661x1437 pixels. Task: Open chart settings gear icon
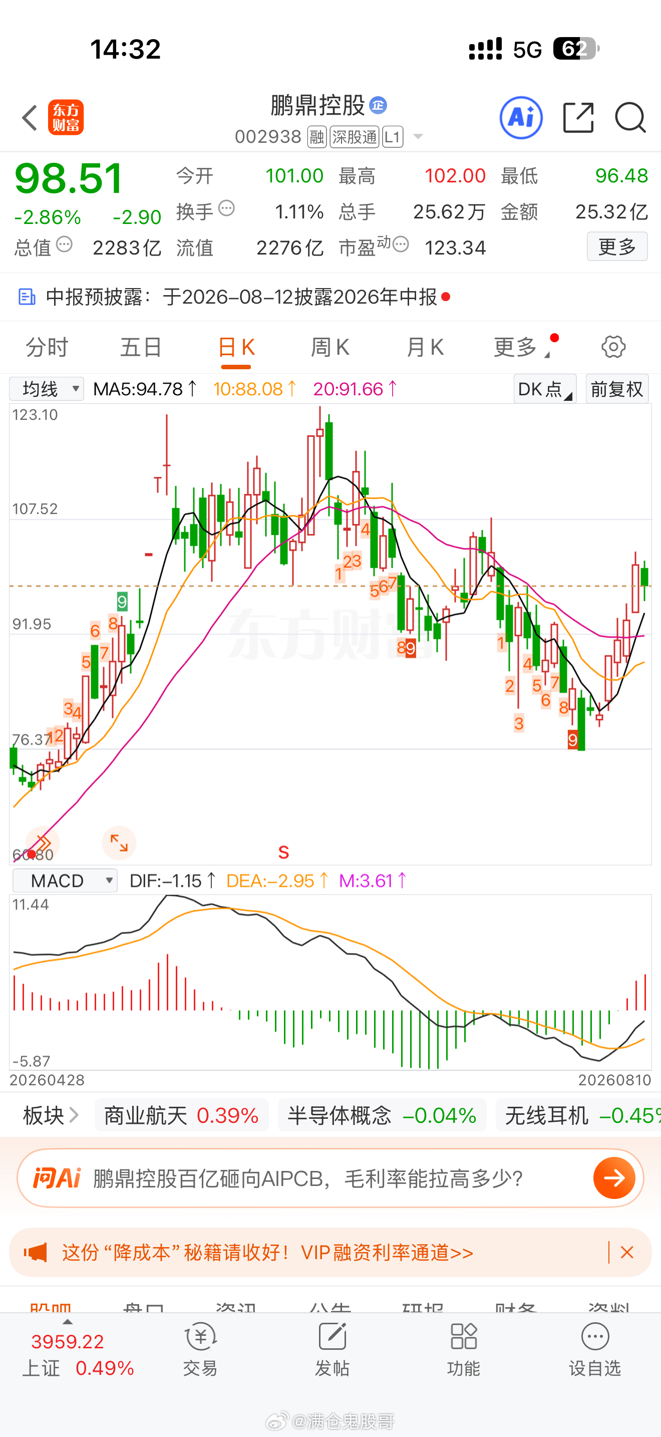[x=613, y=347]
